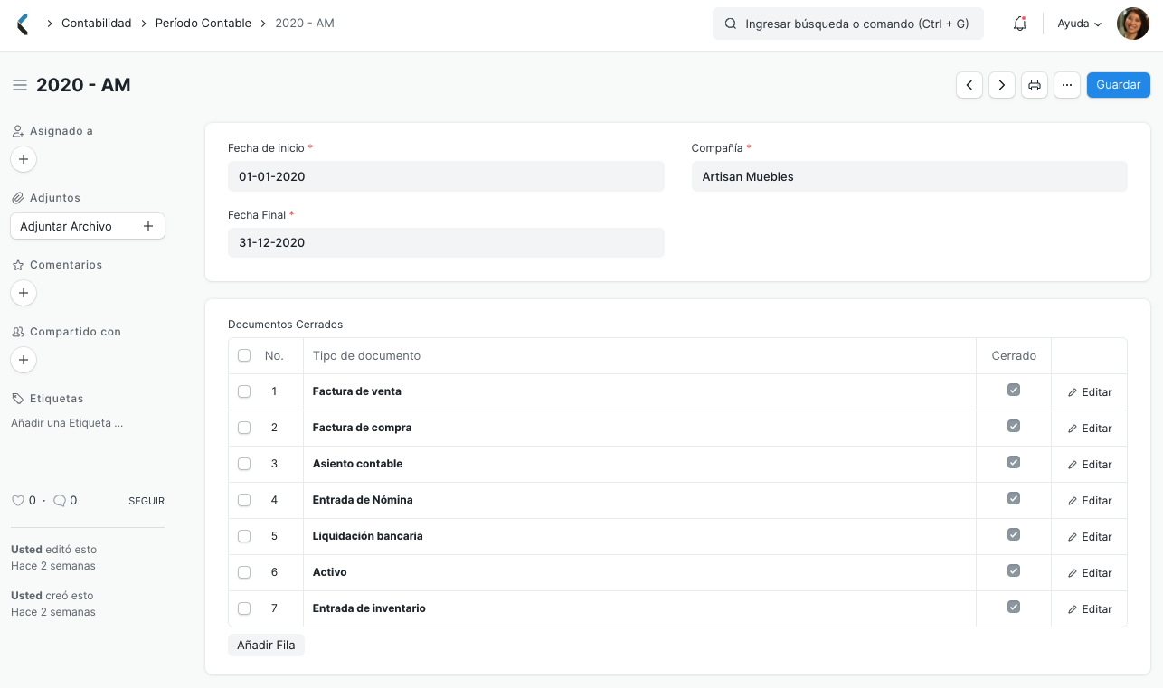Click the 2020 - AM page title
Screen dimensions: 1163x688
(x=83, y=85)
